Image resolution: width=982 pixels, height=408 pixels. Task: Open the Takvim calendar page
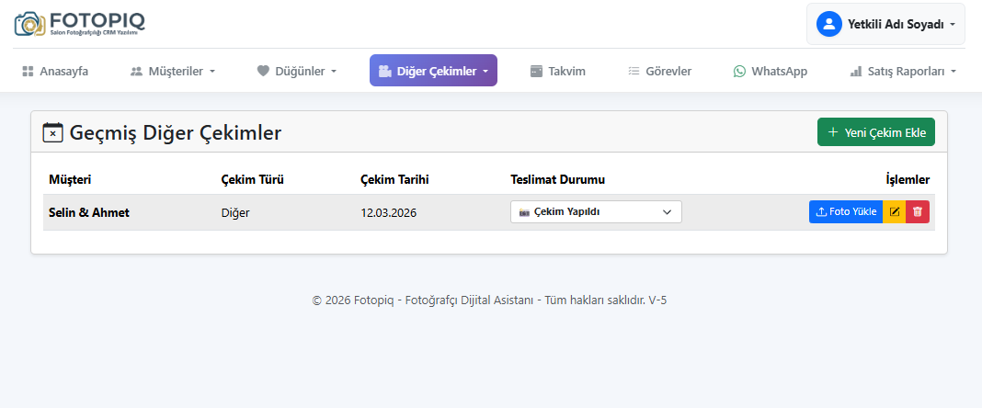[x=557, y=71]
